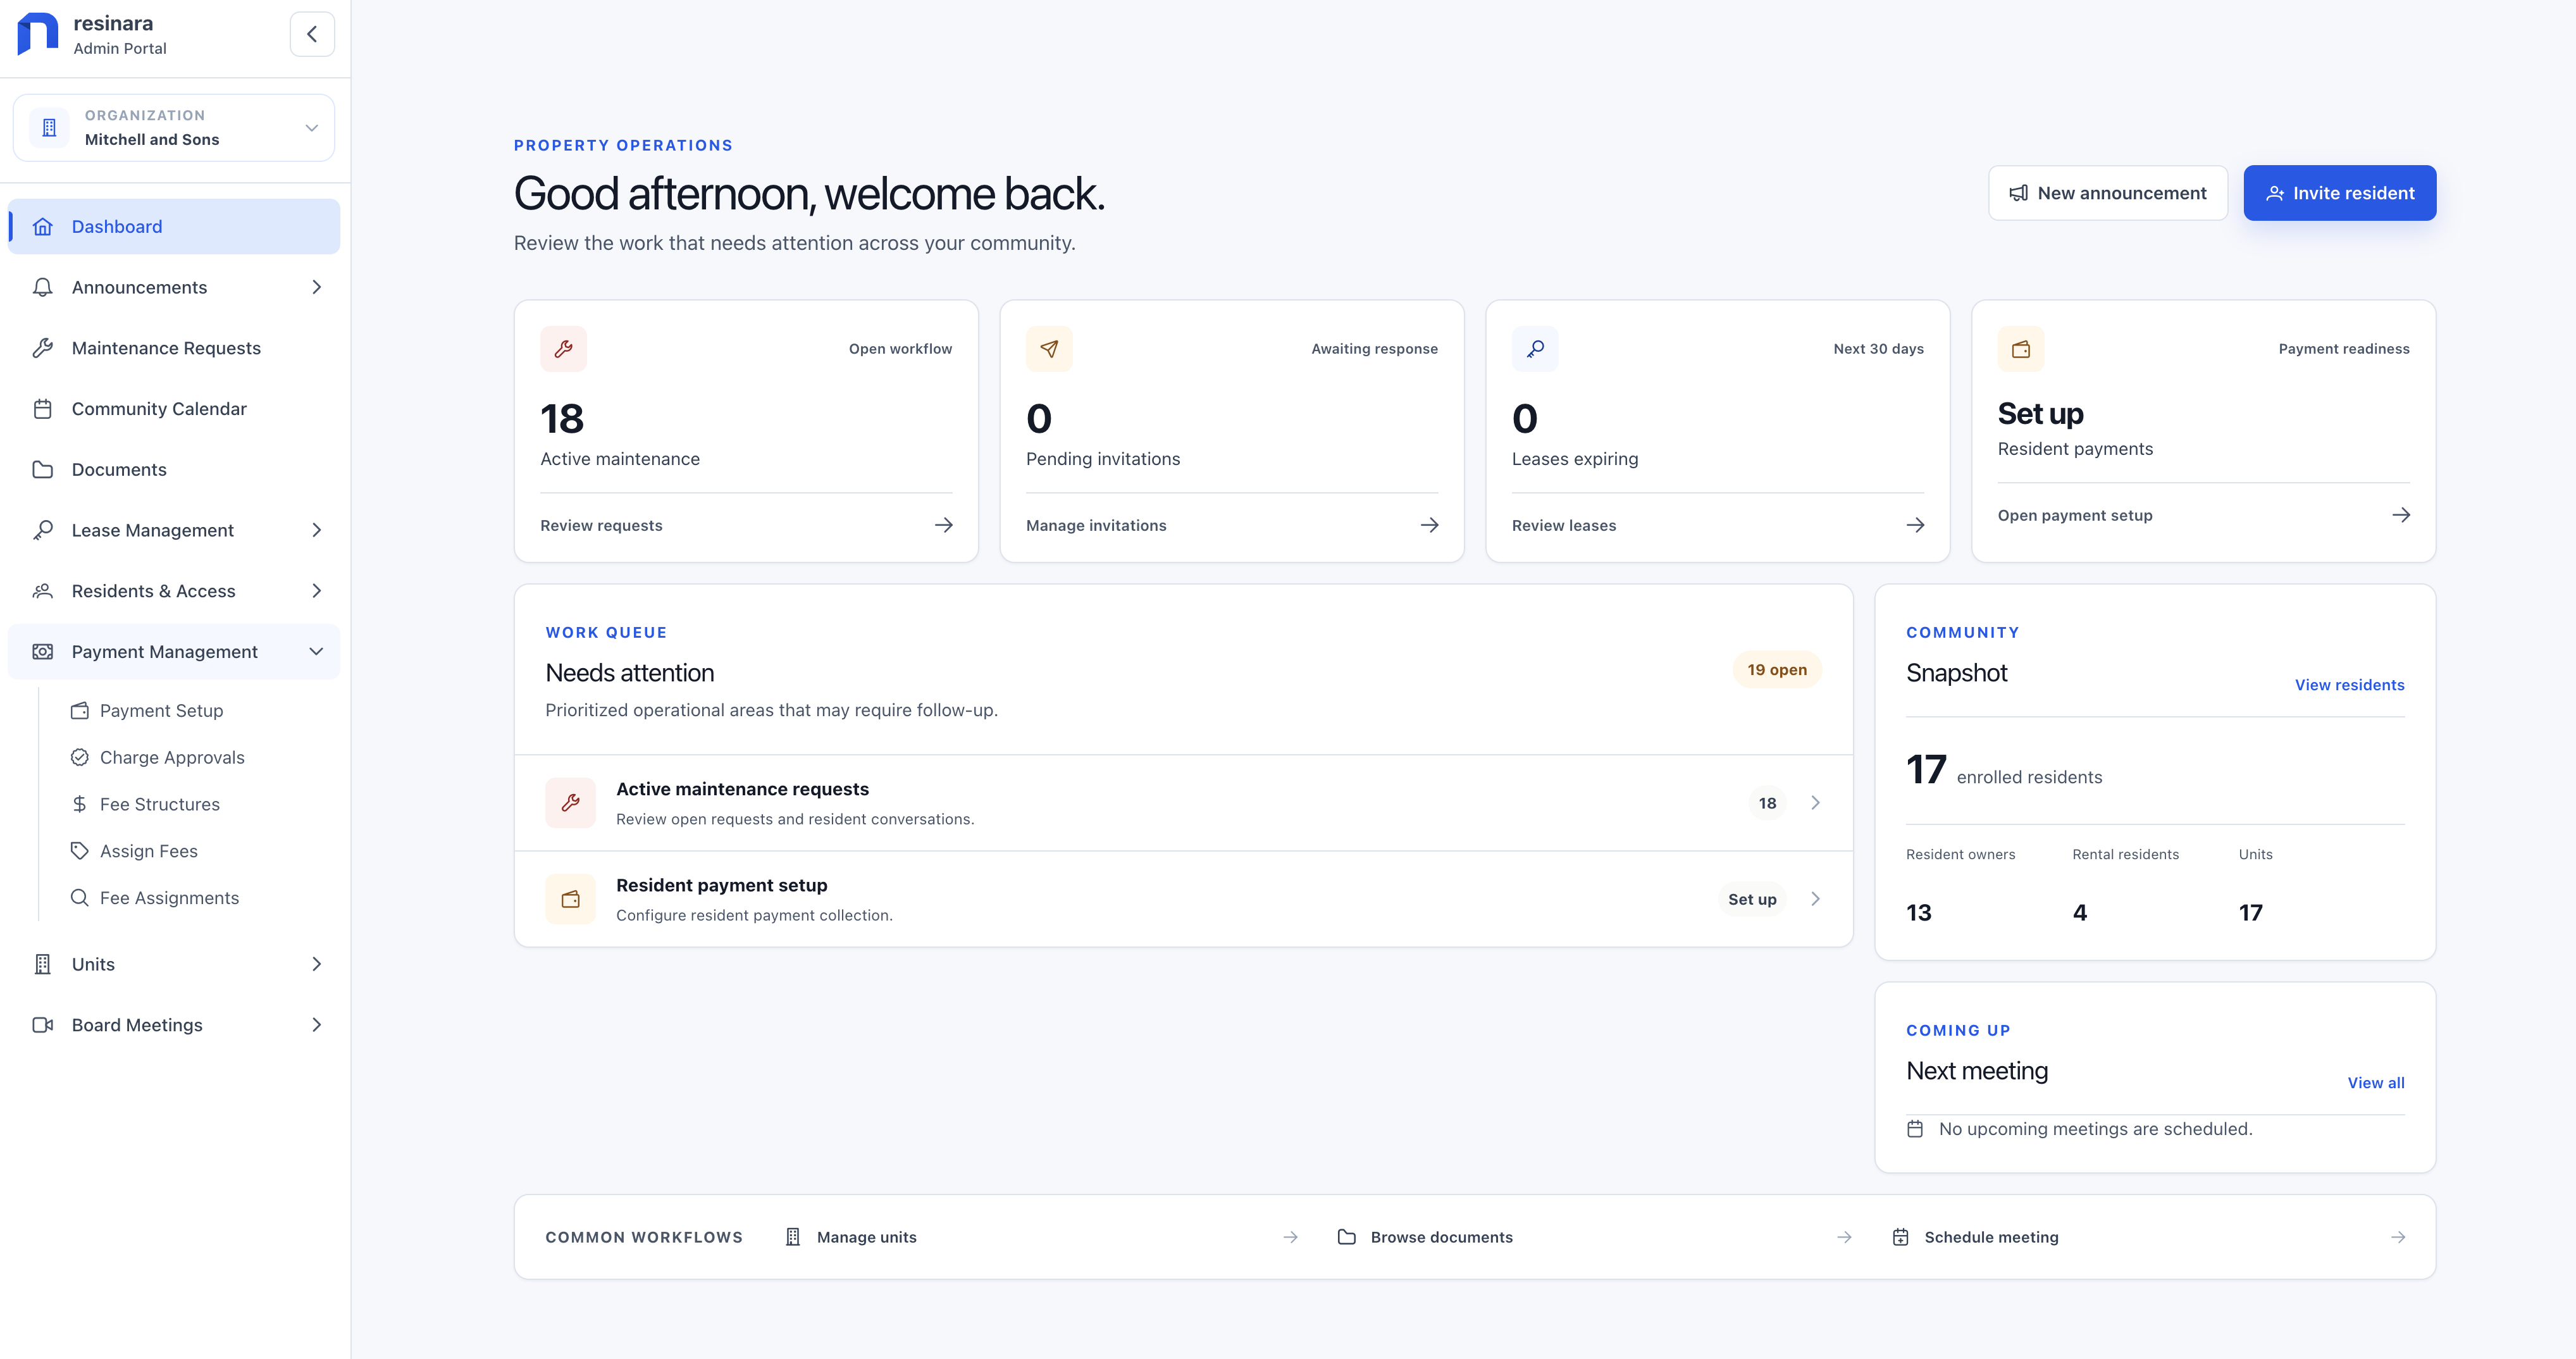Click the Assign Fees submenu label

pyautogui.click(x=149, y=851)
